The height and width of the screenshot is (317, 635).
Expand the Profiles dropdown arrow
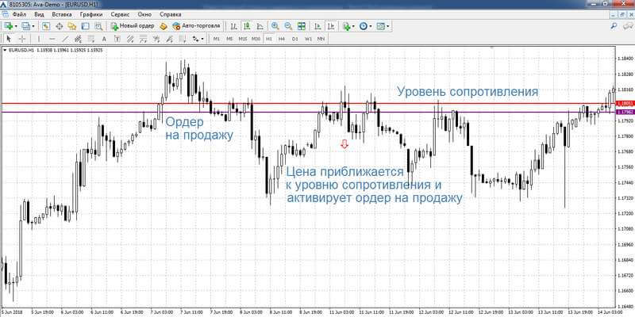tap(33, 27)
